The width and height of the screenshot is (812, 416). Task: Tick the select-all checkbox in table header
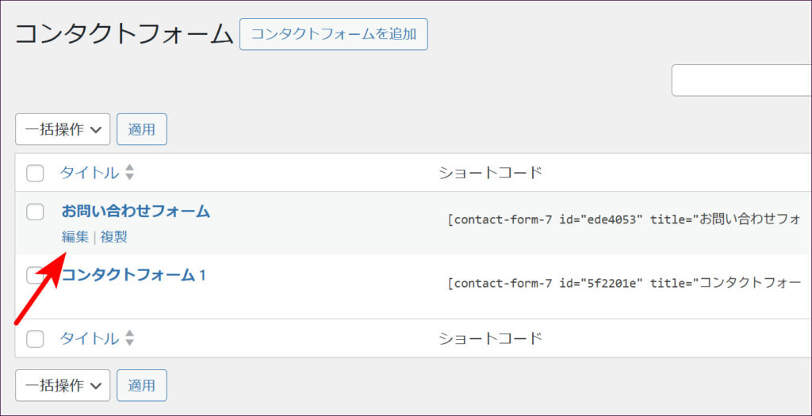pyautogui.click(x=35, y=173)
